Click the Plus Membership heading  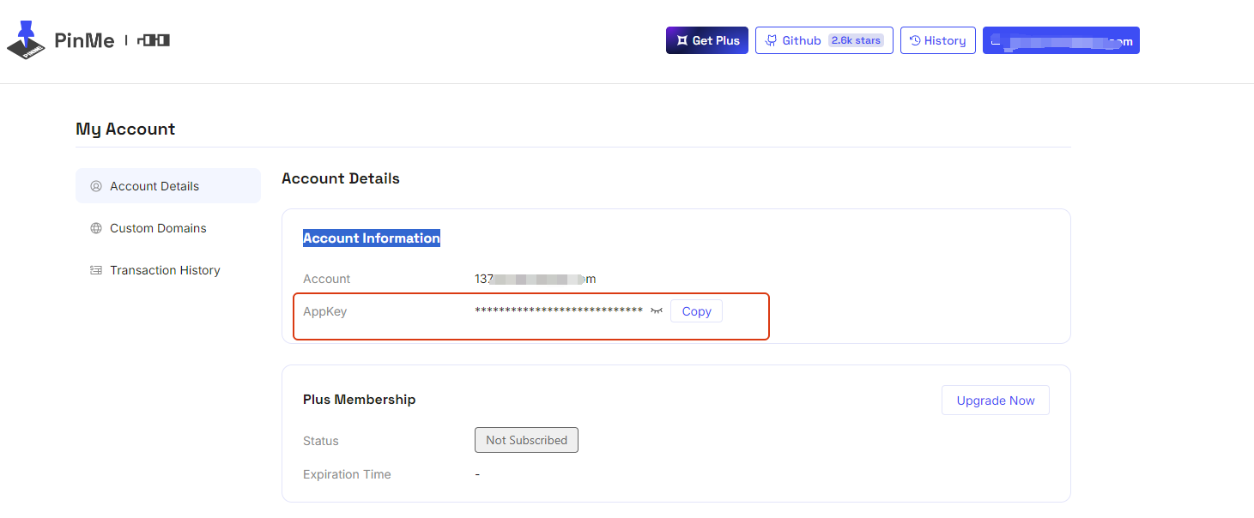pyautogui.click(x=360, y=400)
